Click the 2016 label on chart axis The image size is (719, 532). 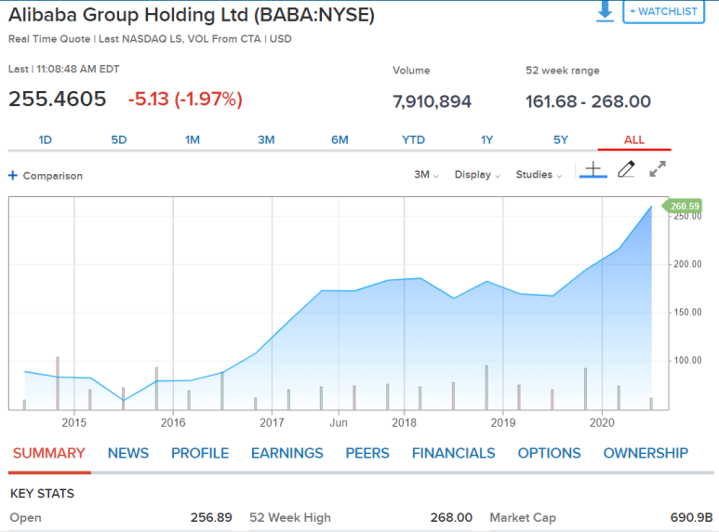coord(173,422)
